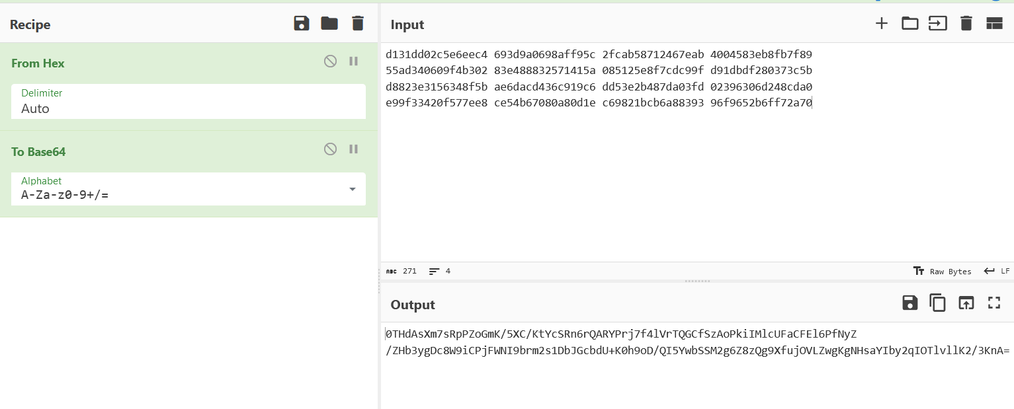Disable the To Base64 operation
This screenshot has width=1014, height=409.
(330, 149)
